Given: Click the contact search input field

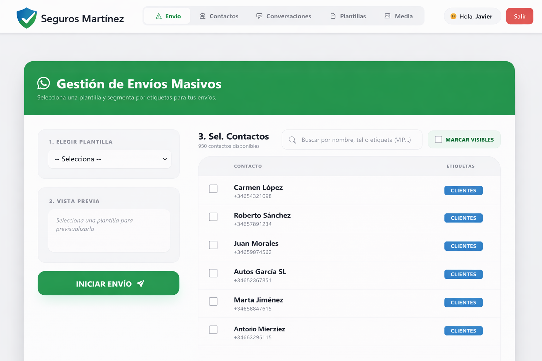Looking at the screenshot, I should (353, 140).
